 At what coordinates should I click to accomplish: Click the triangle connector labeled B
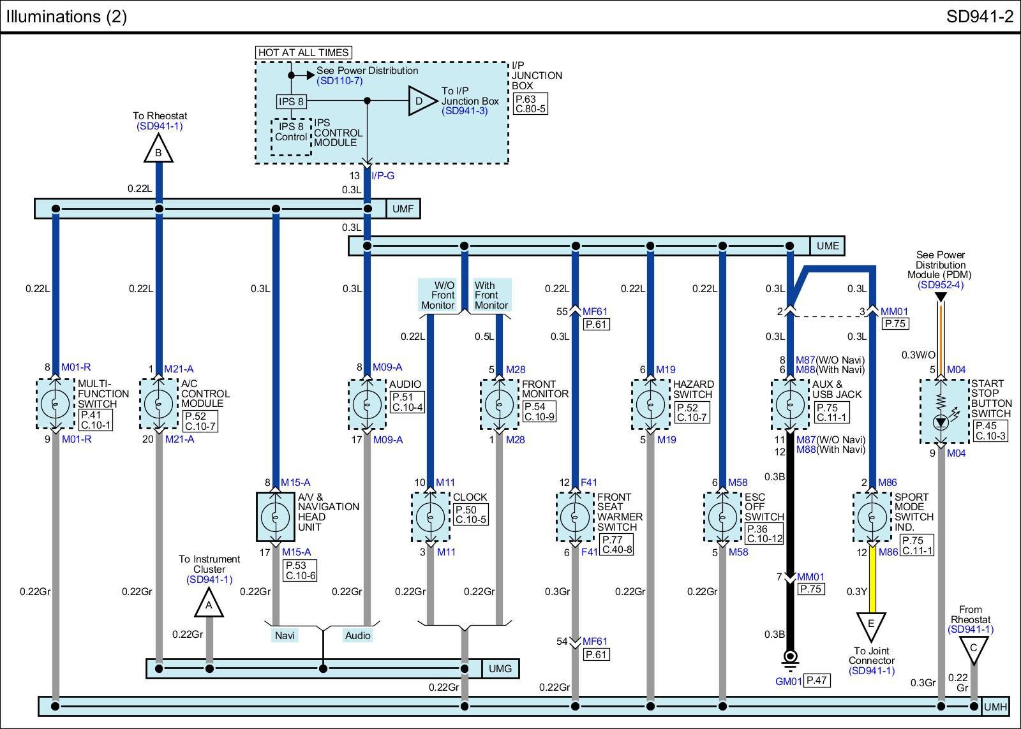pyautogui.click(x=158, y=152)
